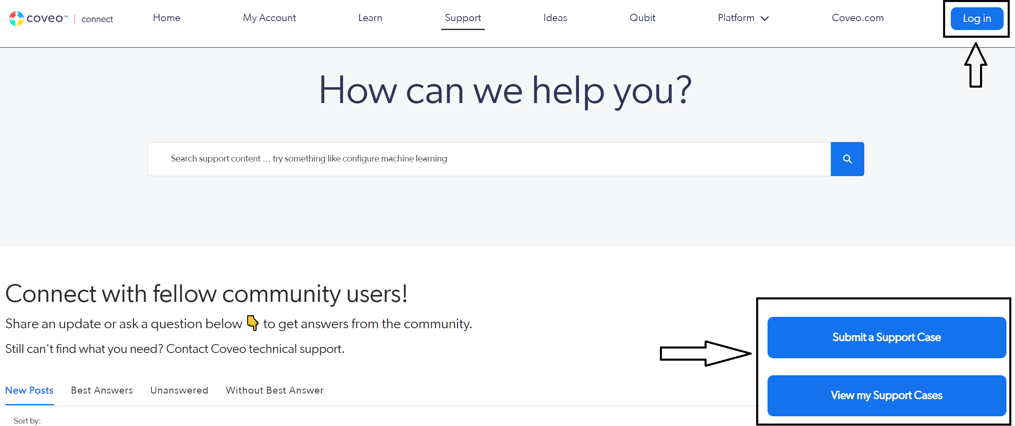Open the Support section link

pyautogui.click(x=463, y=18)
